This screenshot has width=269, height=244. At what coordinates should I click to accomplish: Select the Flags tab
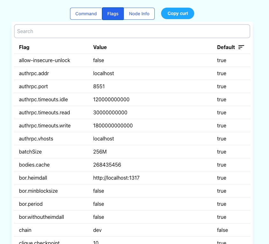pyautogui.click(x=113, y=14)
